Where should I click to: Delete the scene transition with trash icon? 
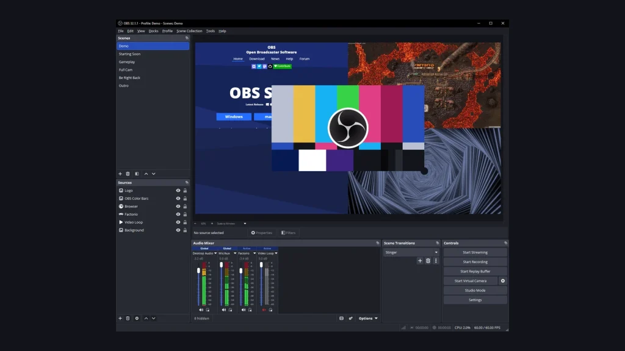(x=428, y=261)
